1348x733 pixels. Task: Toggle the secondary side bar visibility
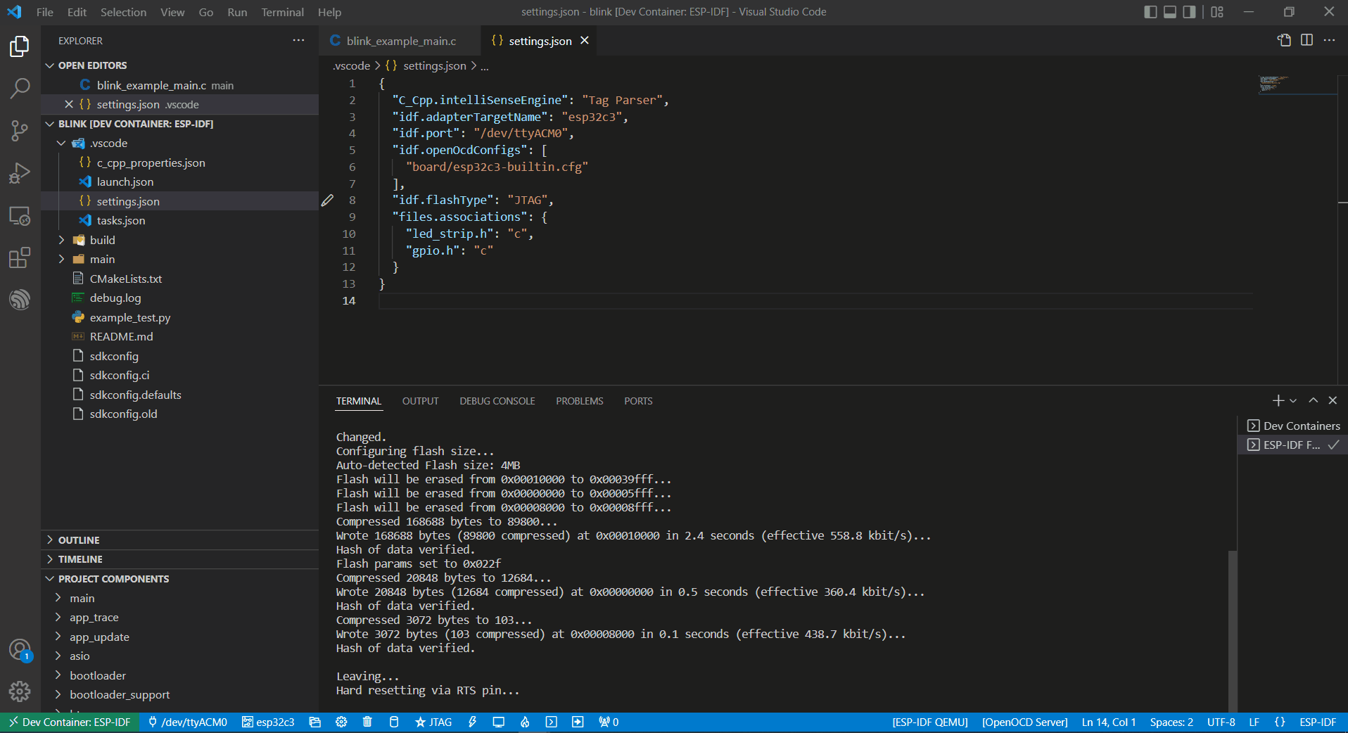(1189, 12)
